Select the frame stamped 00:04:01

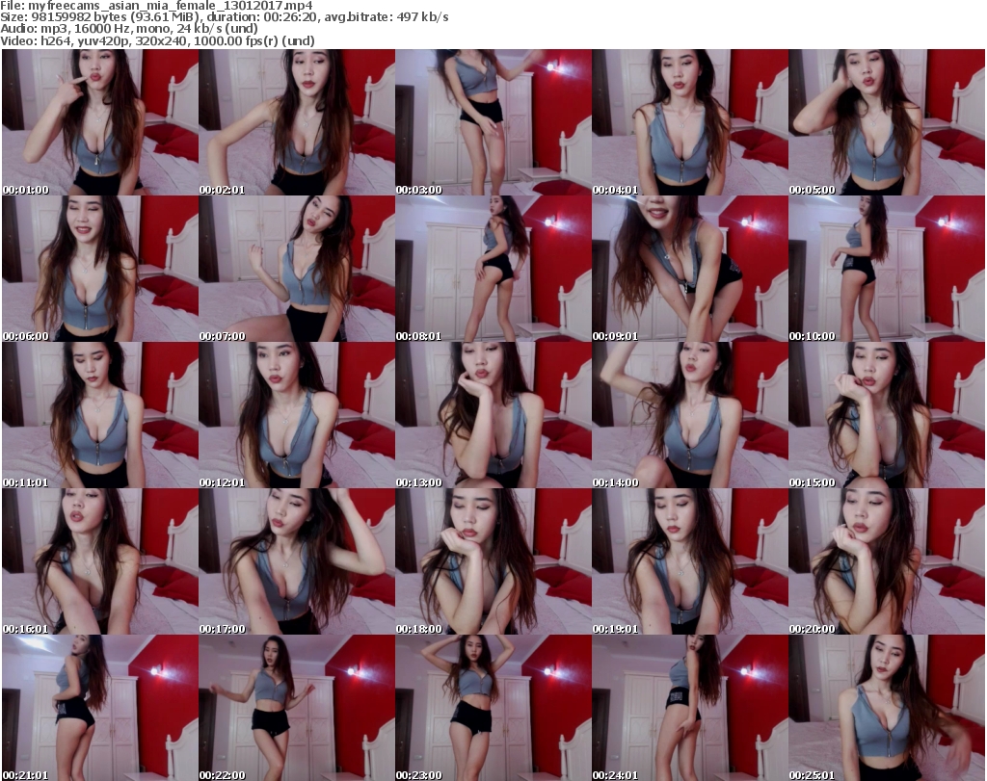[690, 122]
